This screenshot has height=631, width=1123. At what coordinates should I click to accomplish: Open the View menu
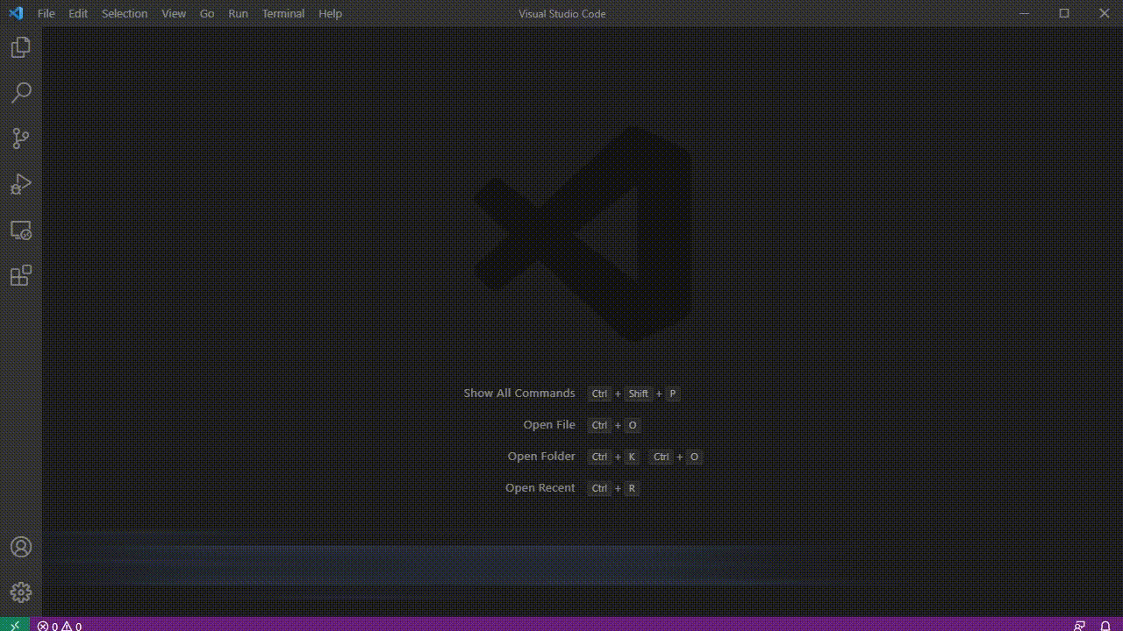173,13
